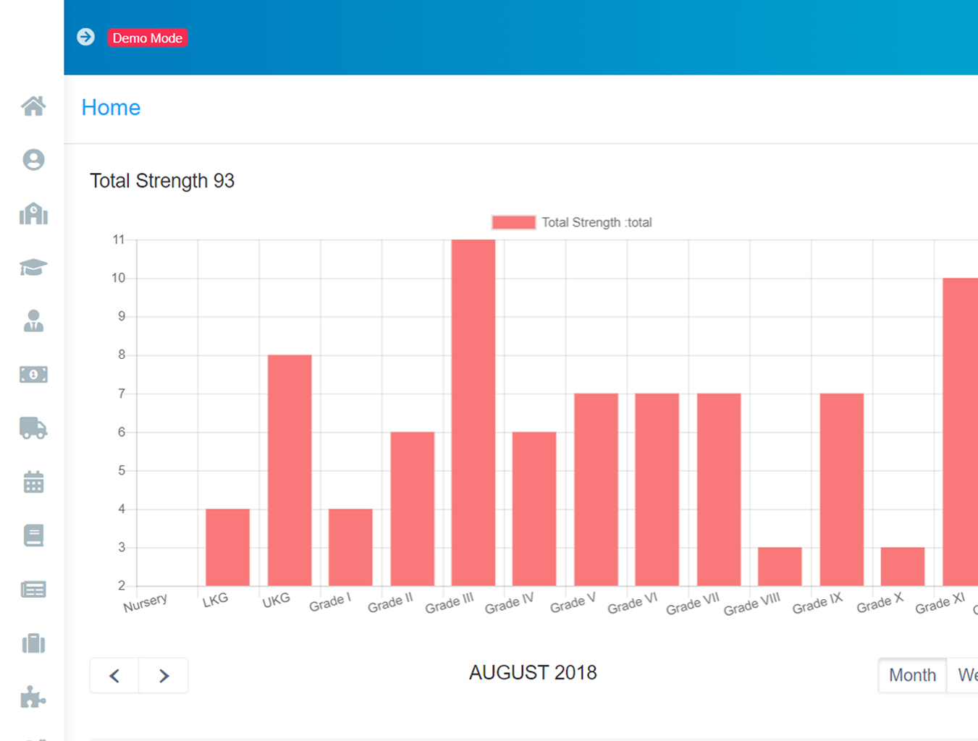Open the transport truck sidebar icon
Screen dimensions: 978x741
pos(33,428)
